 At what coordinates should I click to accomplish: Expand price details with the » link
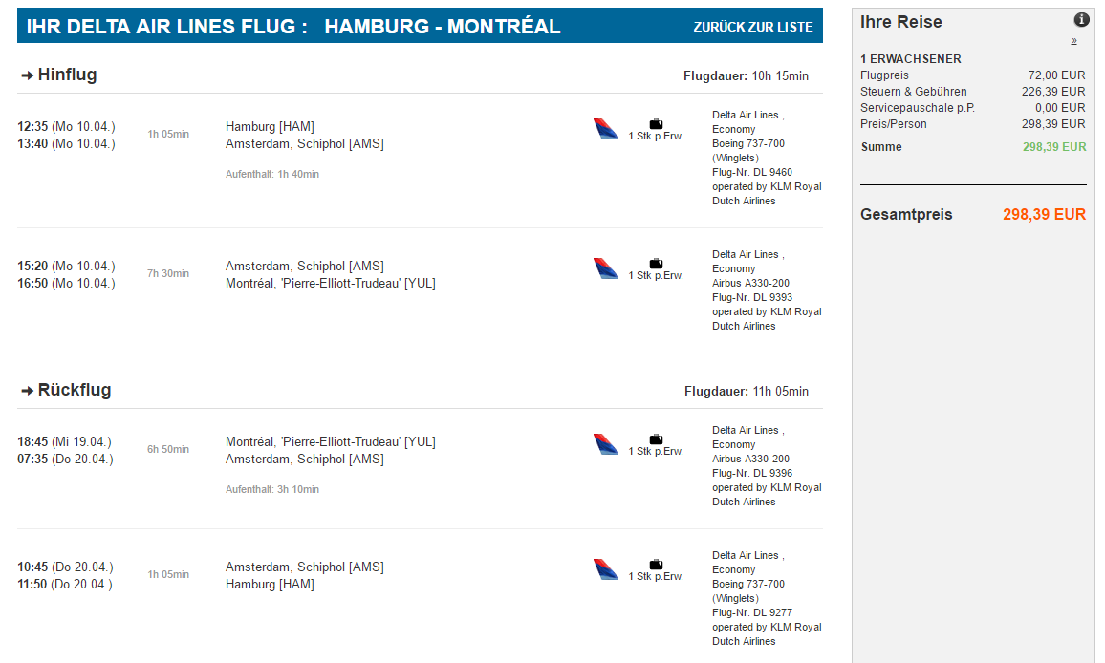point(1074,41)
